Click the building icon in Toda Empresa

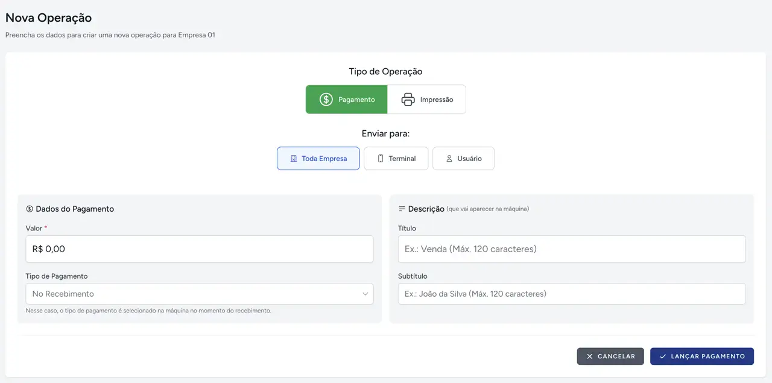click(x=294, y=159)
